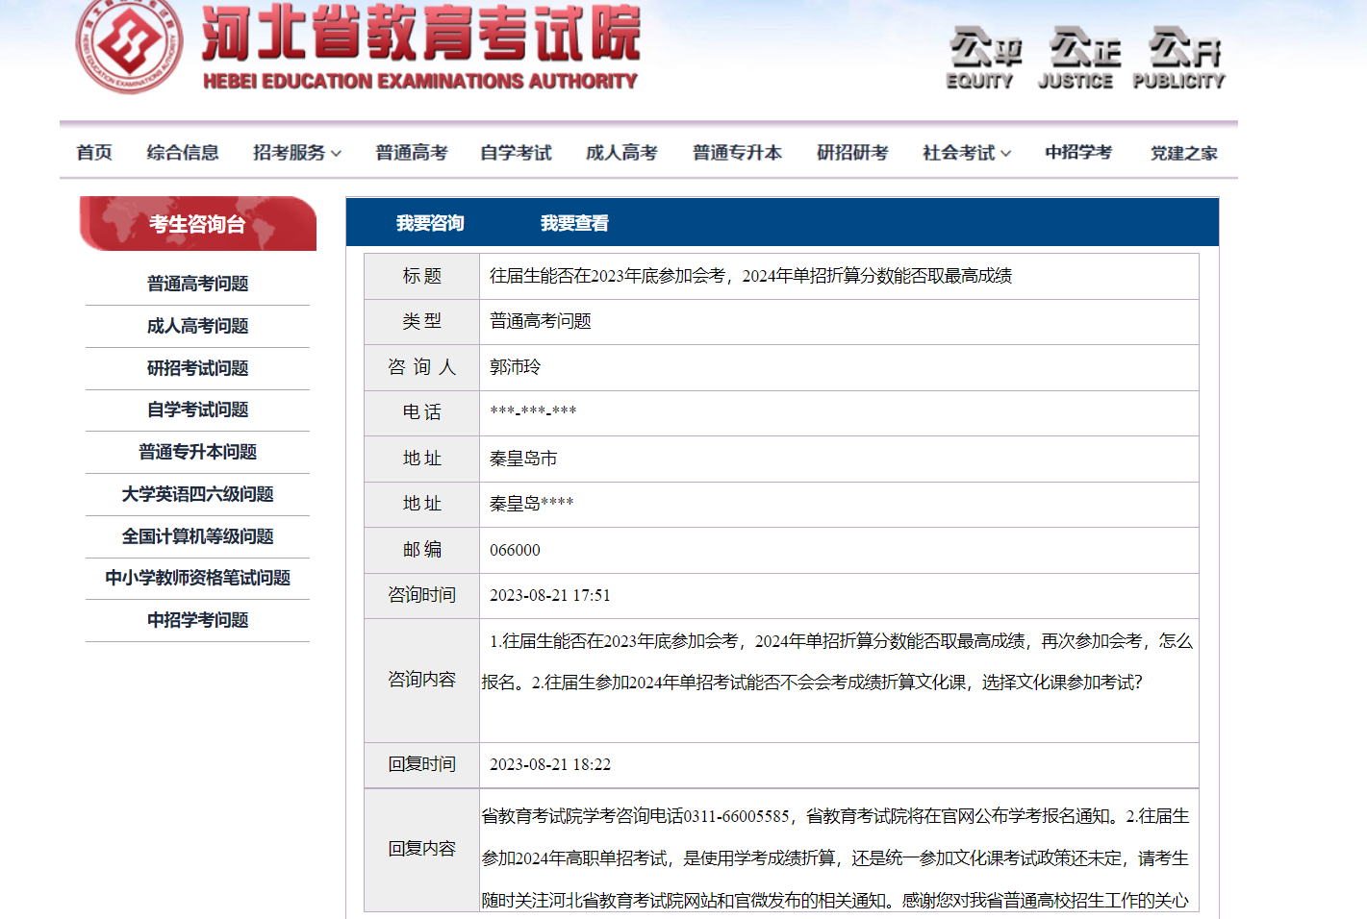Screen dimensions: 1367x919
Task: Open 成人高考问题 in the sidebar
Action: tap(197, 326)
